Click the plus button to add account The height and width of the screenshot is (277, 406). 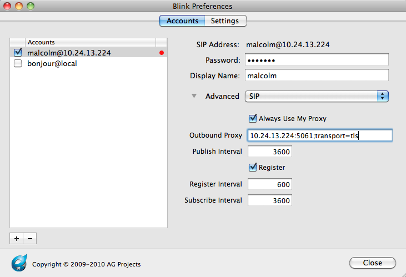[x=16, y=238]
